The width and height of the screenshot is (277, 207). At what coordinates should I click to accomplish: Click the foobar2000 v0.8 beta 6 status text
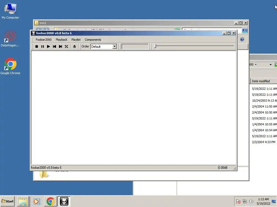pyautogui.click(x=46, y=168)
